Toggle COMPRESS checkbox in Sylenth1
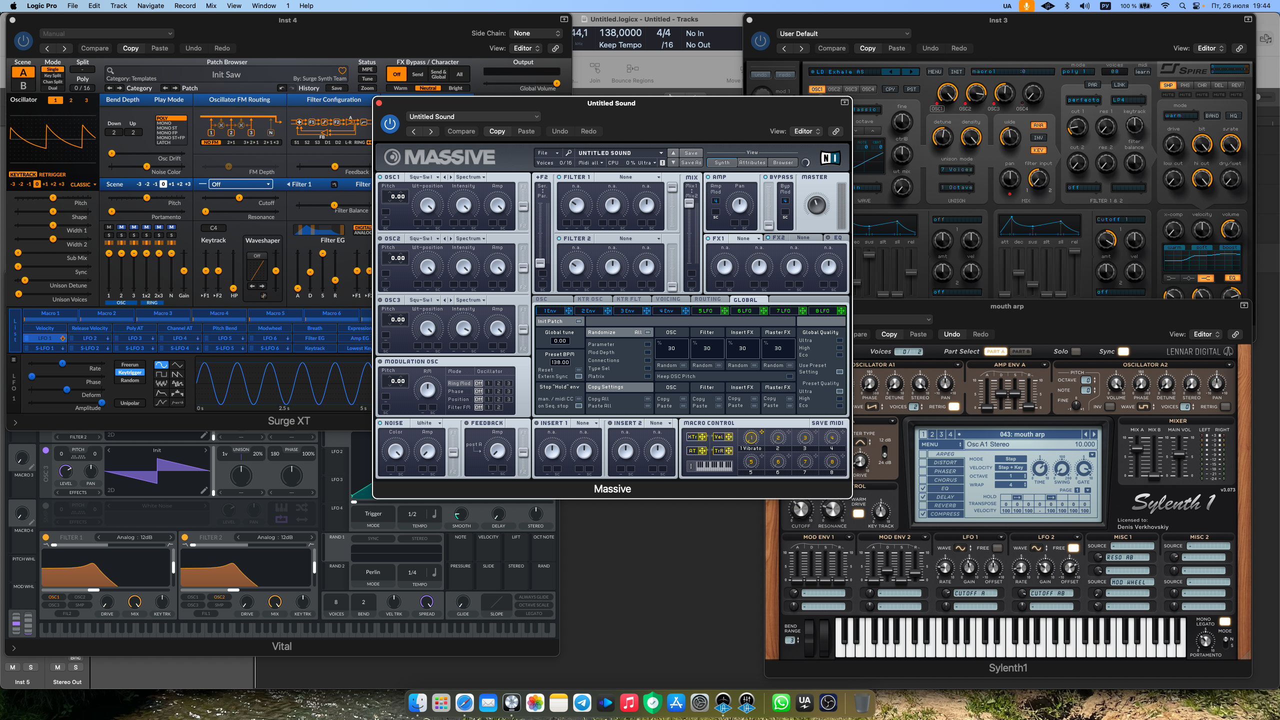This screenshot has width=1280, height=720. pyautogui.click(x=923, y=514)
